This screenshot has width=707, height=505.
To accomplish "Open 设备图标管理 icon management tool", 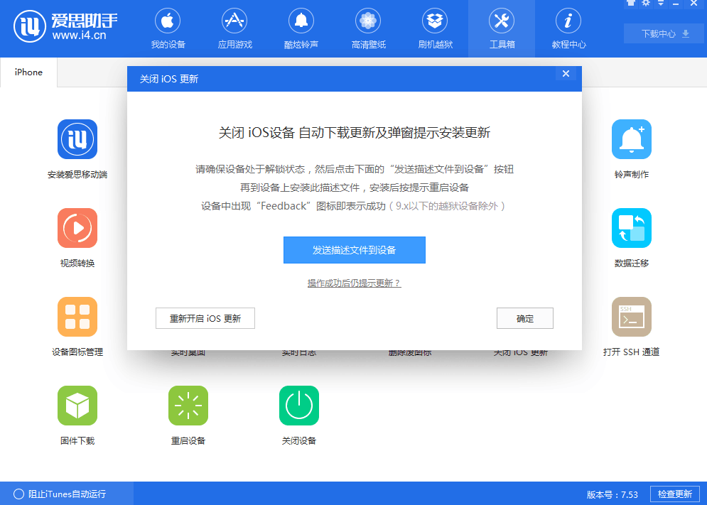I will coord(77,317).
